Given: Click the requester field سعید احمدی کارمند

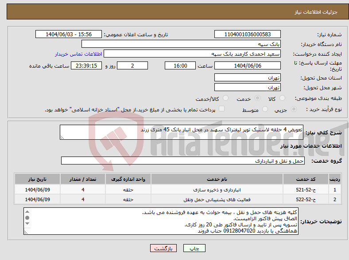Looking at the screenshot, I should 192,54.
